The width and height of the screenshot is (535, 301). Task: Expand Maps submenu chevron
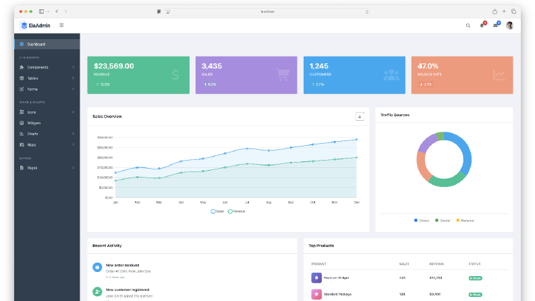(74, 144)
